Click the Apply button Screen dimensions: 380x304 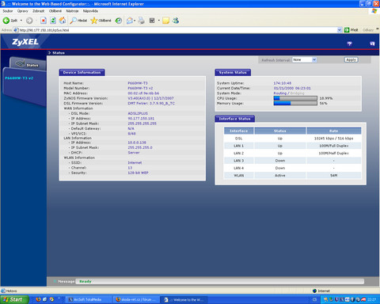(x=351, y=60)
